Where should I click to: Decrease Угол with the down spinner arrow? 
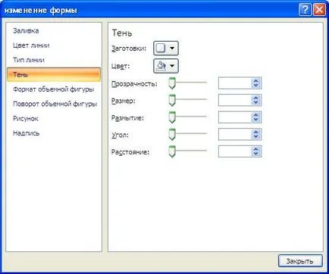(x=255, y=137)
